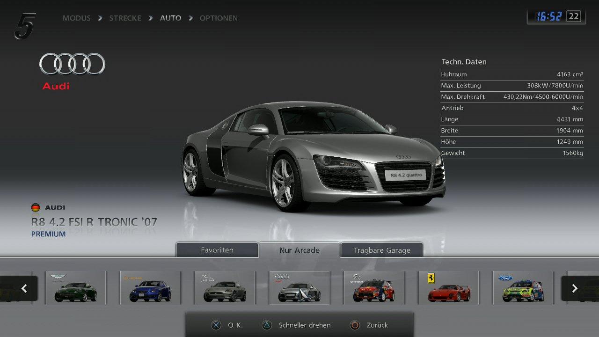Click the cross button icon for O.K.

(216, 325)
